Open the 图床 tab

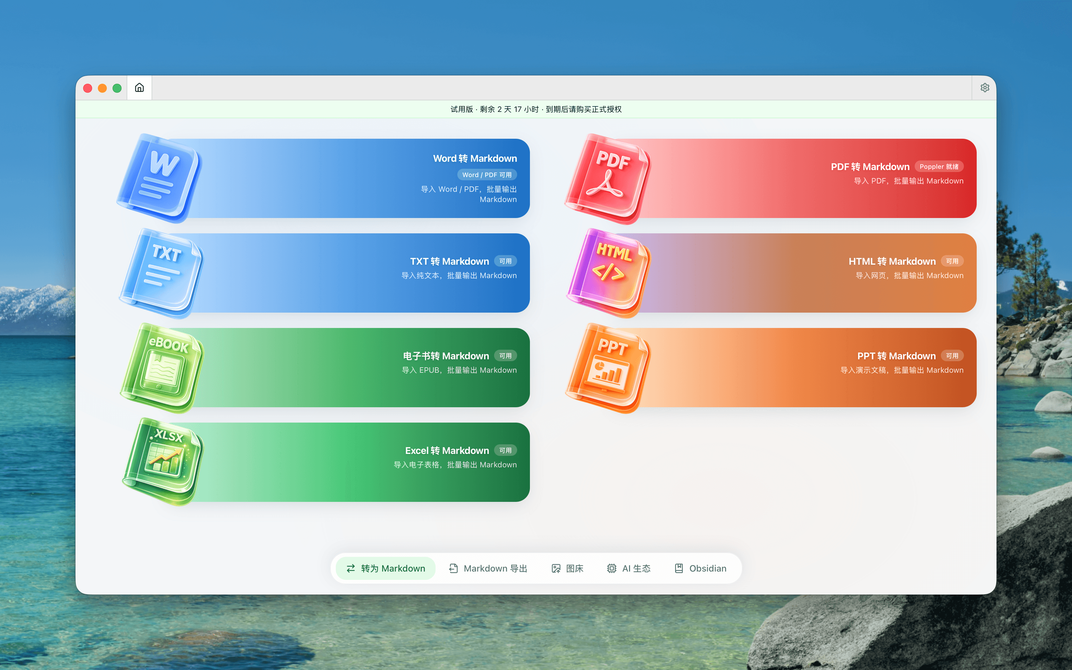(x=567, y=568)
